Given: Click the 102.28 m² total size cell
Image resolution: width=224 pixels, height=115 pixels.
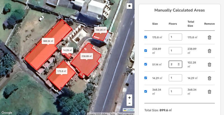Looking at the screenshot, I should (x=192, y=65).
